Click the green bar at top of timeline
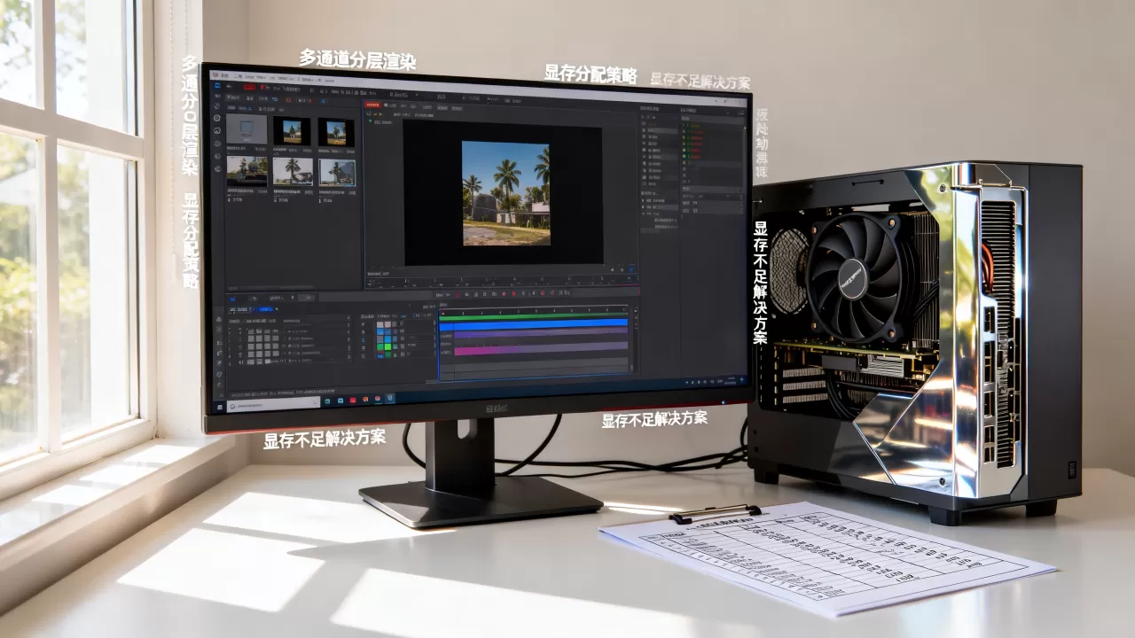Image resolution: width=1135 pixels, height=638 pixels. click(533, 316)
